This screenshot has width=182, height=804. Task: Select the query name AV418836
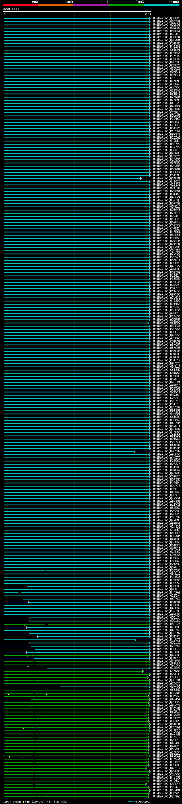11,9
